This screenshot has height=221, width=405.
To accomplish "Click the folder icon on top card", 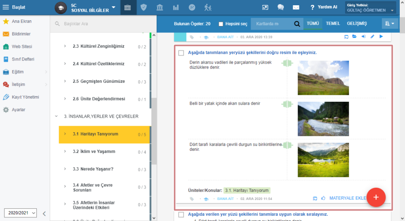I will [354, 37].
